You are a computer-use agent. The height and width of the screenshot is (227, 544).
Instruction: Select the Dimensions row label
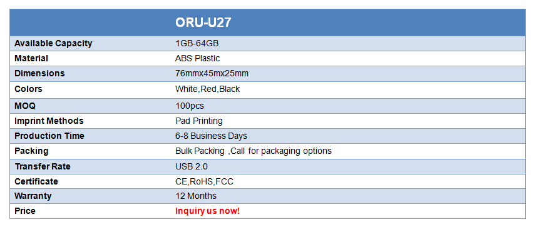click(x=39, y=73)
